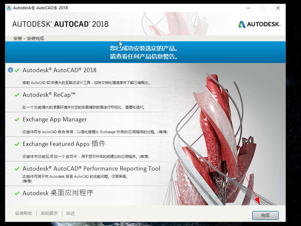Click the green checkmark beside Autodesk ReCap
Image resolution: width=301 pixels, height=226 pixels.
[x=17, y=95]
